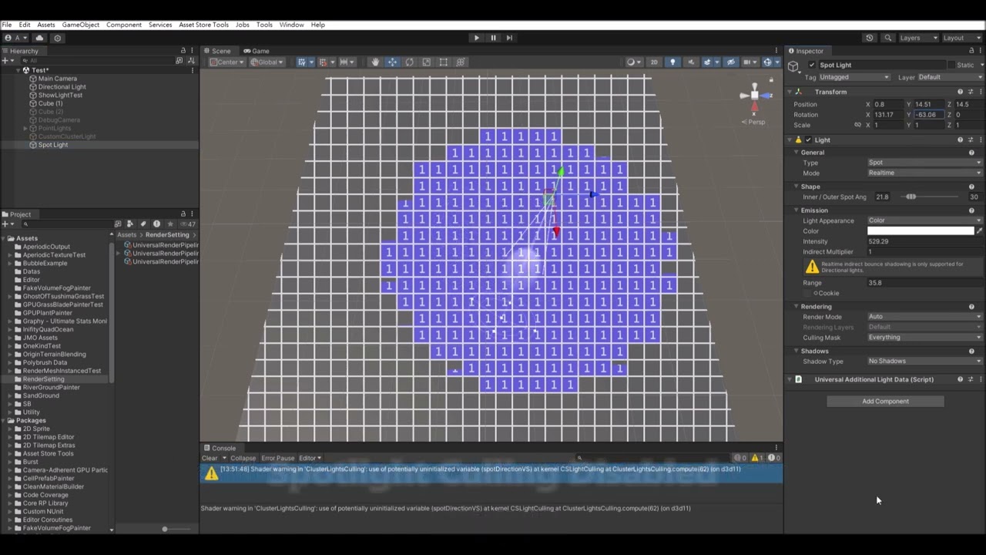Open the Asset Store Tools menu
986x555 pixels.
pos(203,25)
